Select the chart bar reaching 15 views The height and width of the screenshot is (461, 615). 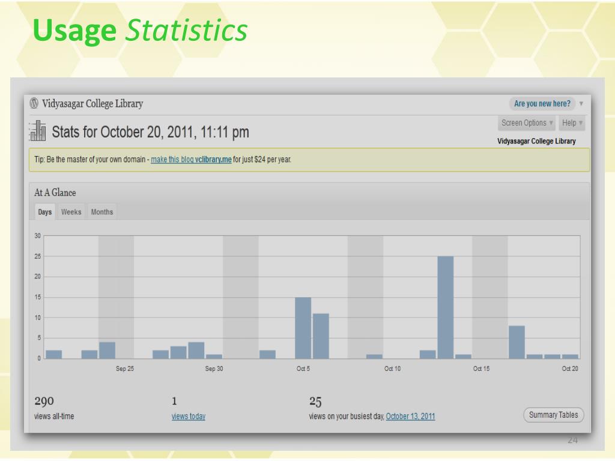tap(303, 328)
